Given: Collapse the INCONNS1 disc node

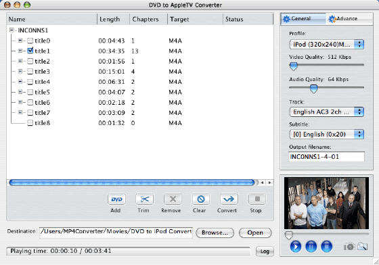Looking at the screenshot, I should (12, 30).
